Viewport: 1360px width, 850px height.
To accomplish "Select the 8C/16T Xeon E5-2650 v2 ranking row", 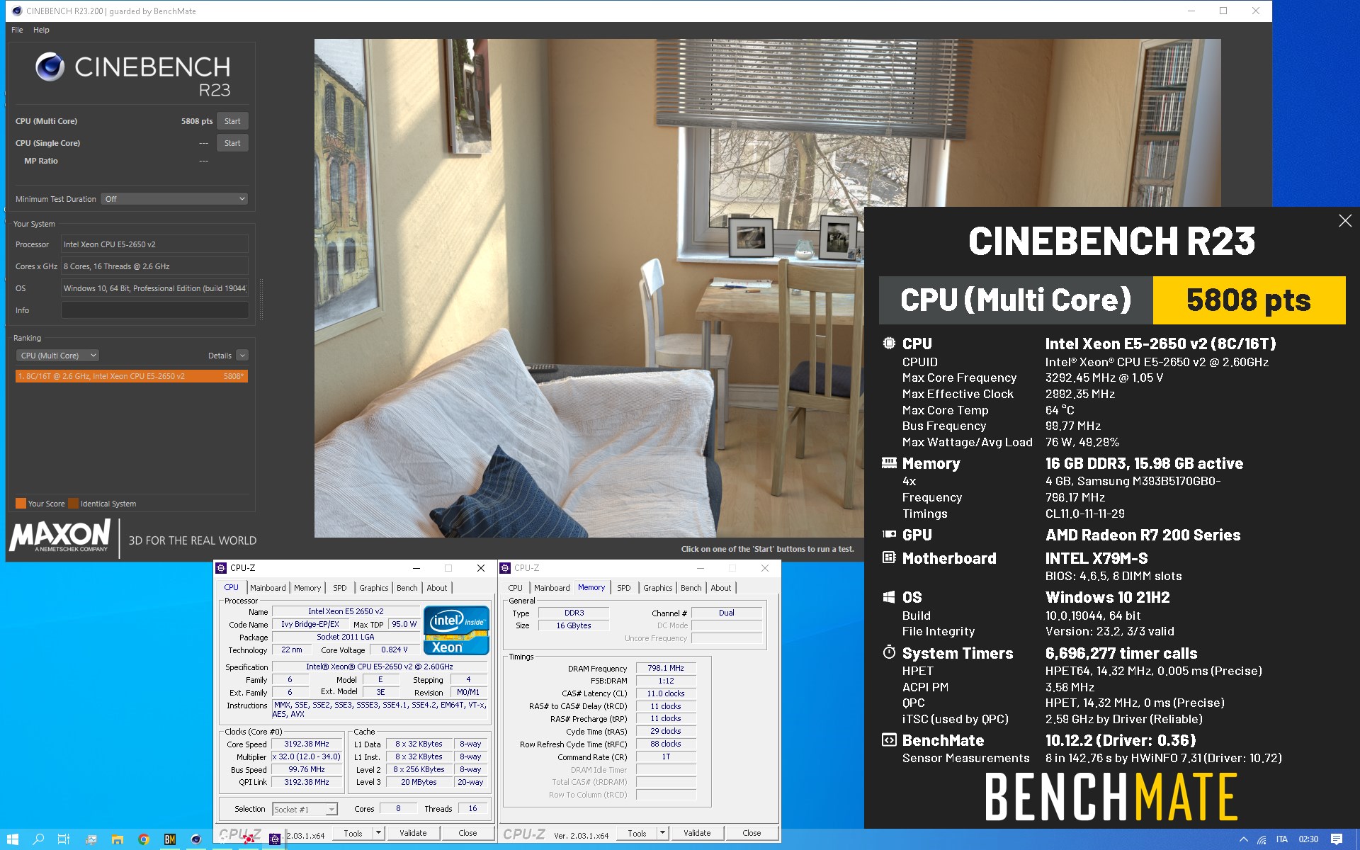I will pos(132,376).
